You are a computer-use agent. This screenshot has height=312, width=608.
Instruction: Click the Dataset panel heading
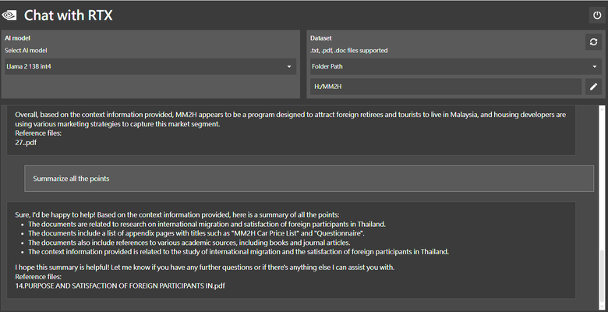320,38
